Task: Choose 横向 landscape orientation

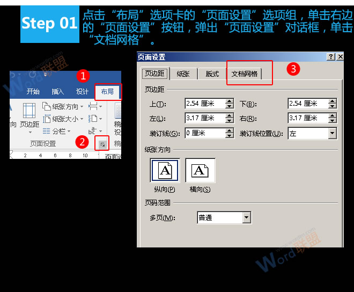Action: coord(200,170)
